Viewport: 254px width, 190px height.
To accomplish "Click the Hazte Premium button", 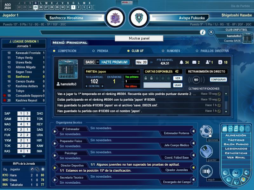I will 115,62.
